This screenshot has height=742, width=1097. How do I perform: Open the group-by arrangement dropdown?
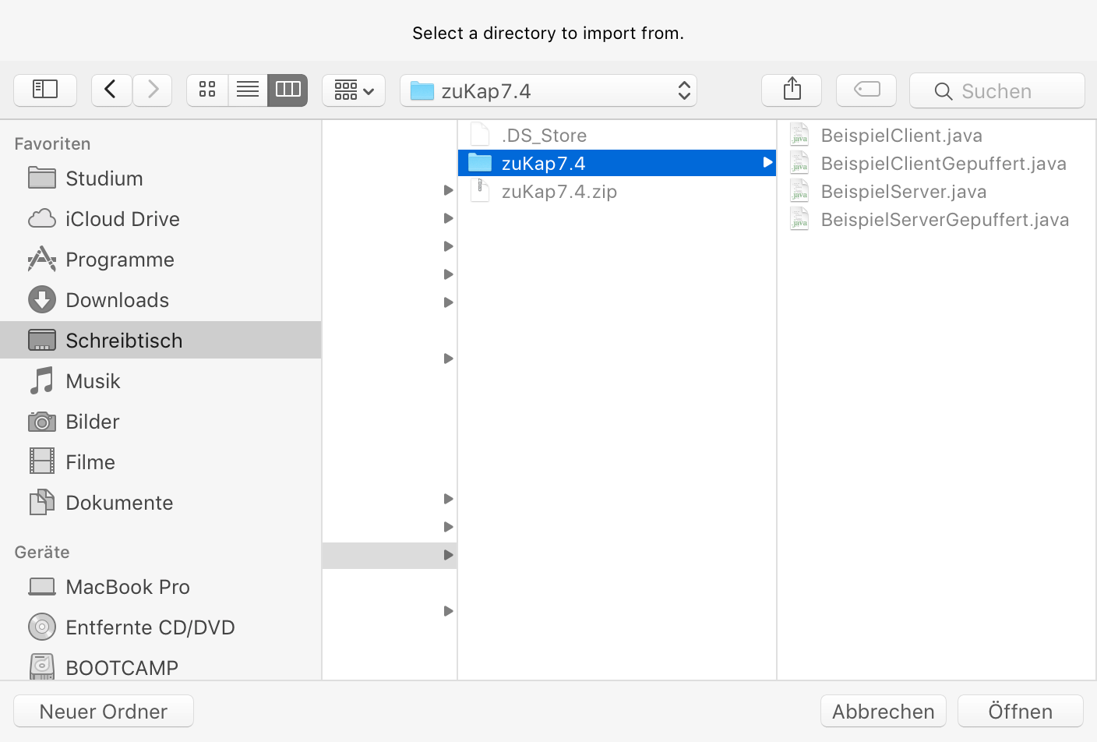click(x=354, y=90)
